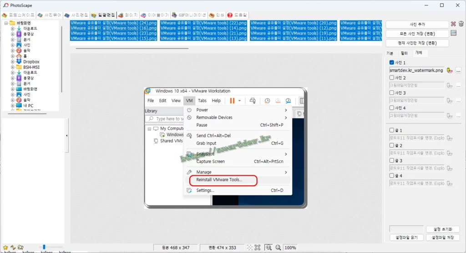Click the favorites star icon

[x=5, y=247]
